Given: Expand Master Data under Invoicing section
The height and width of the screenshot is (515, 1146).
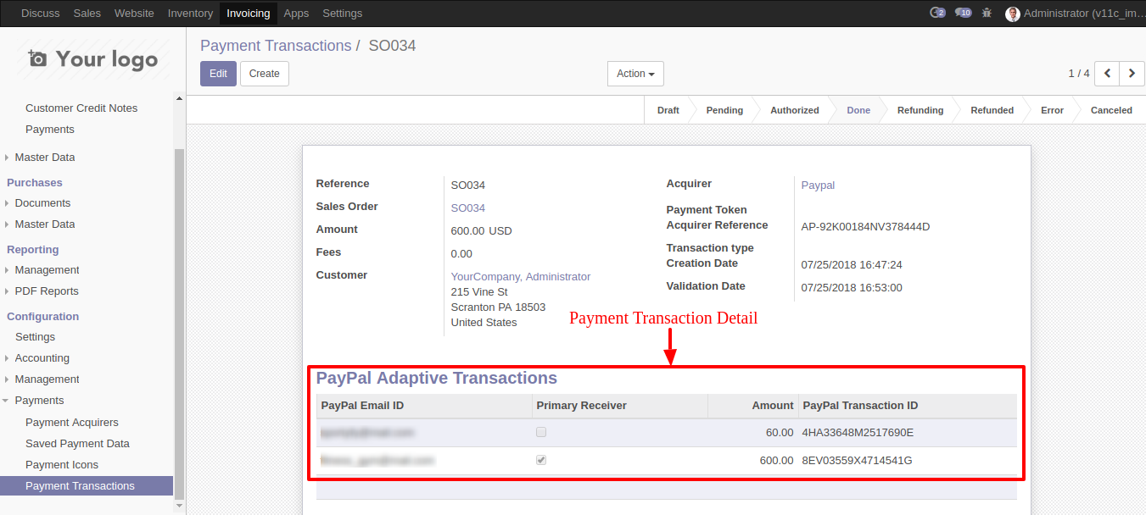Looking at the screenshot, I should (45, 158).
